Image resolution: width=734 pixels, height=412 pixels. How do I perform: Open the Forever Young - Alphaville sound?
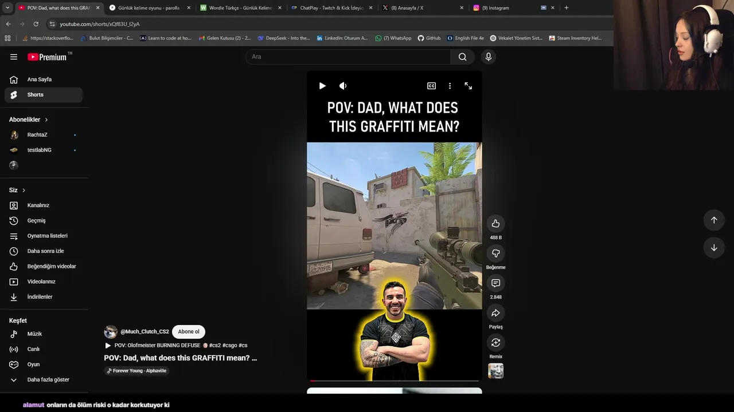pos(136,371)
